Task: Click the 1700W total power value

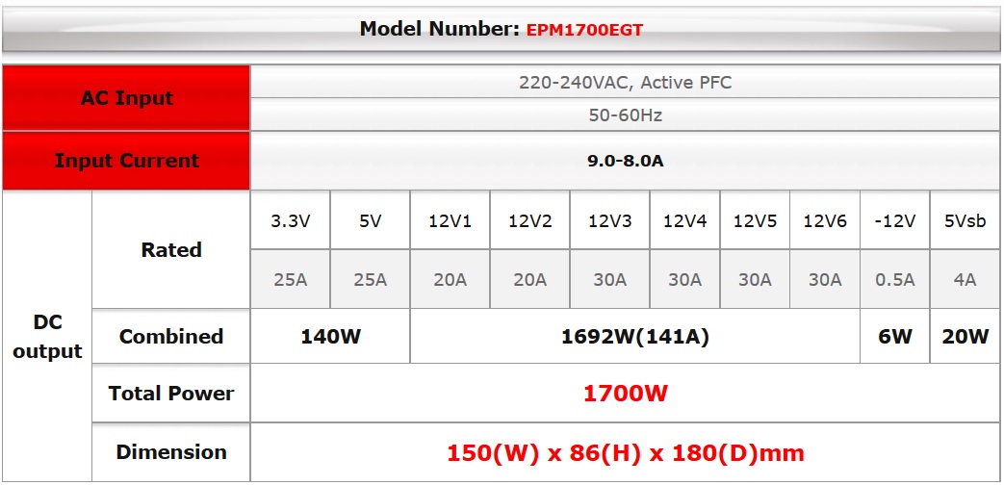Action: tap(625, 394)
